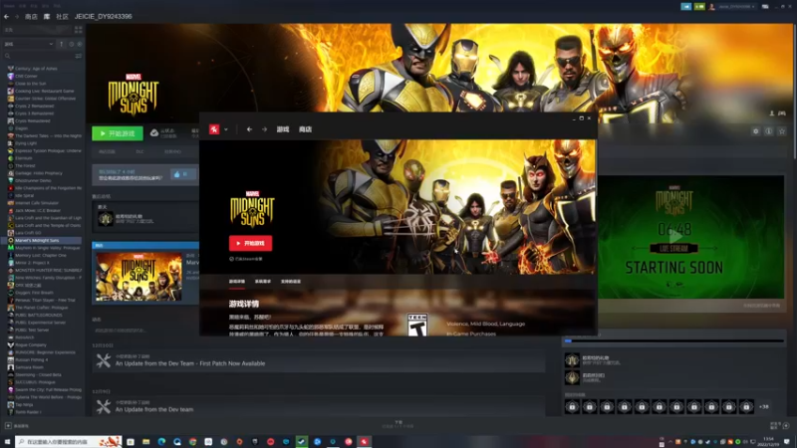797x448 pixels.
Task: Open dropdown arrow beside 2K launcher logo
Action: [226, 129]
